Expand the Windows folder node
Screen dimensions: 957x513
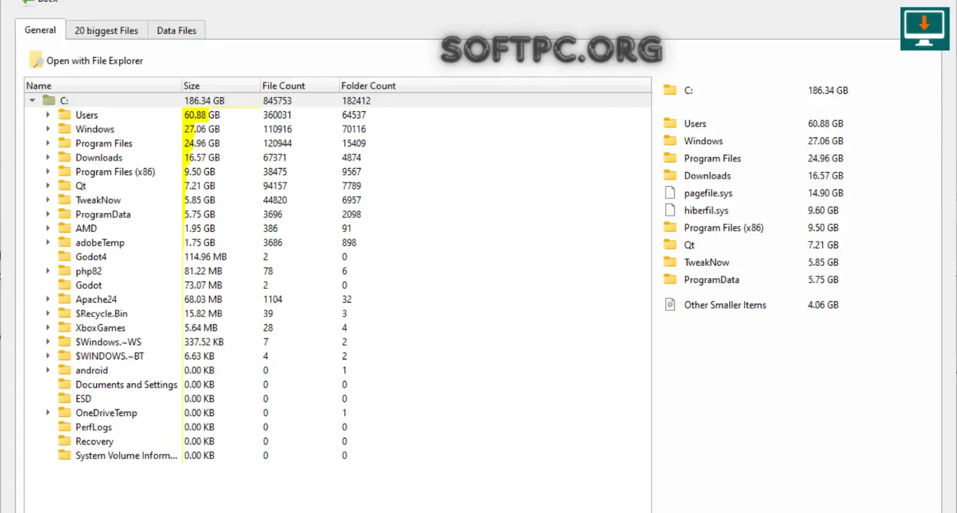click(x=48, y=129)
